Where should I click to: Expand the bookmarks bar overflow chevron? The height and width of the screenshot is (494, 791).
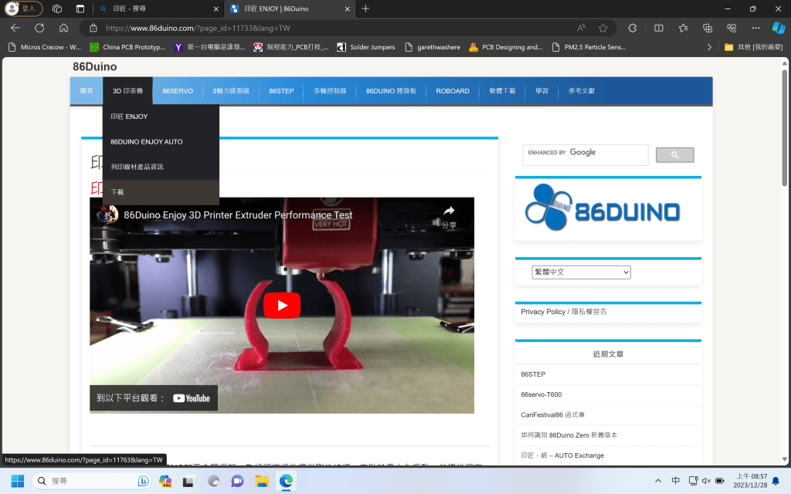tap(709, 47)
